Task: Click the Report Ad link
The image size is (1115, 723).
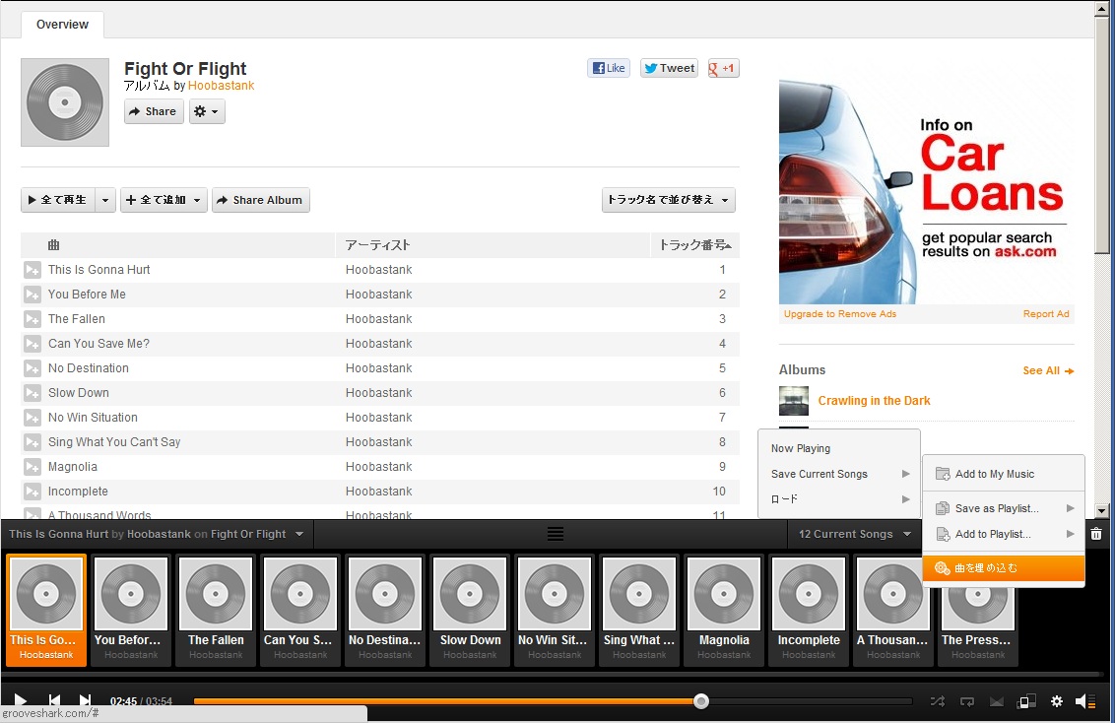Action: click(1046, 313)
